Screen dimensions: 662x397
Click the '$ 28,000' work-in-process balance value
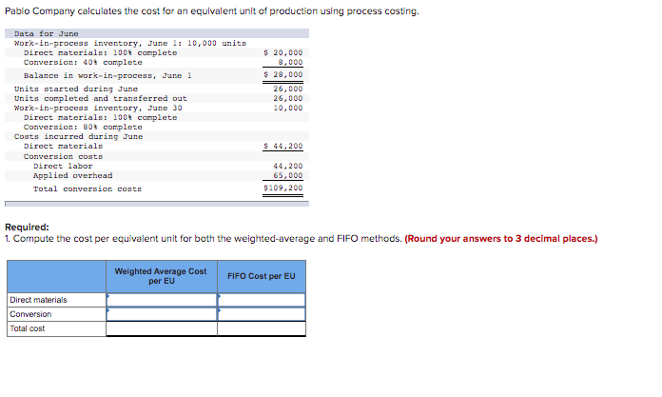pos(283,75)
